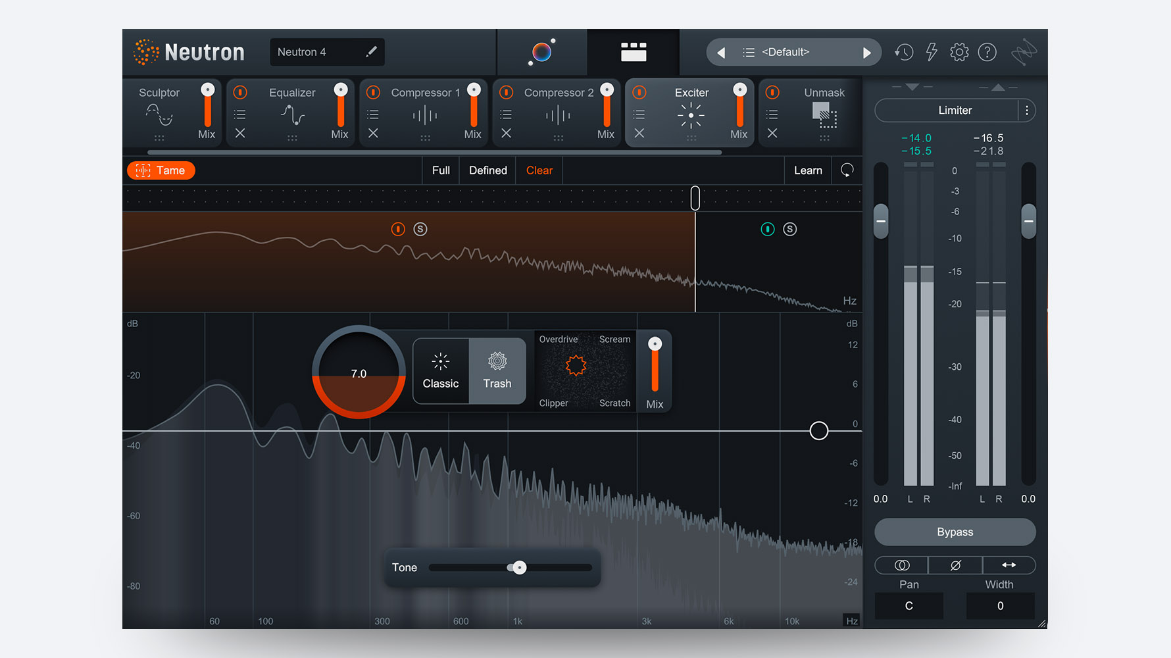Open the detailed module view icon
The image size is (1171, 658).
[633, 52]
